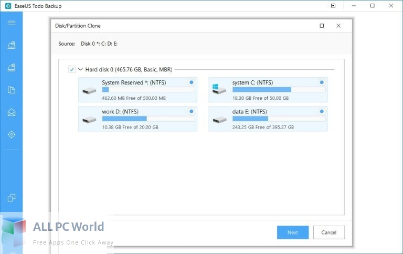Collapse the Hard disk 0 partition list
This screenshot has height=254, width=403.
pos(80,69)
